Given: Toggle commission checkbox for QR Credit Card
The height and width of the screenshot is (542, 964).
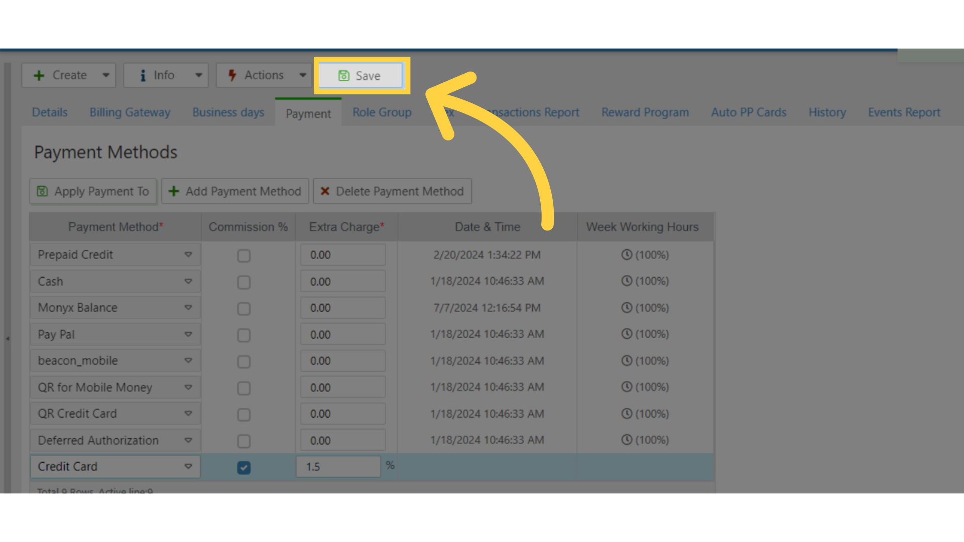Looking at the screenshot, I should 244,415.
